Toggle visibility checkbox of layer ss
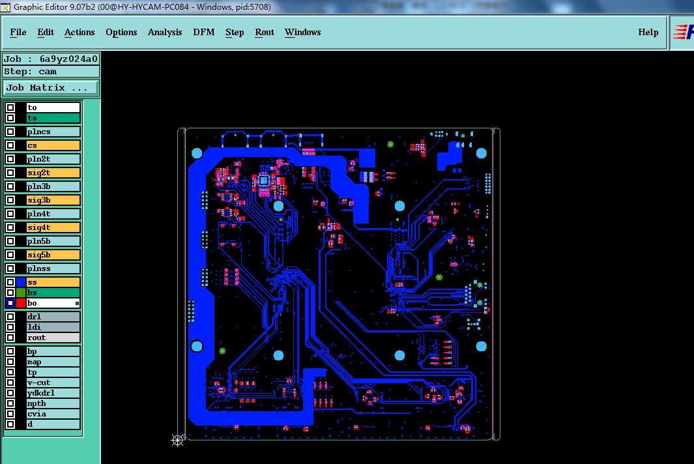 click(x=10, y=282)
